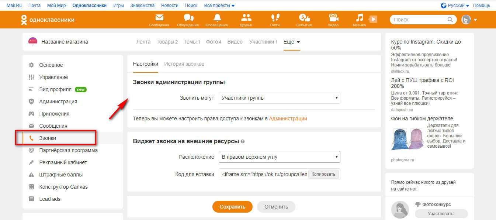Select Администрация in the left sidebar

pyautogui.click(x=58, y=102)
